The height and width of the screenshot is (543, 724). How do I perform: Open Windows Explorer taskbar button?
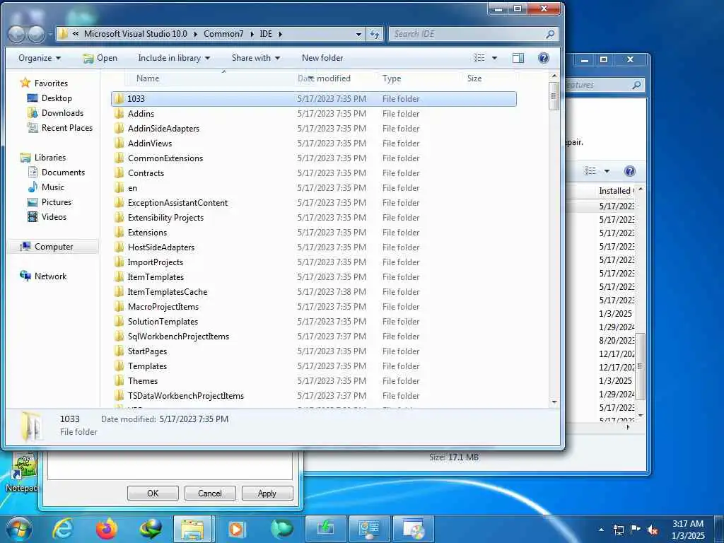coord(192,529)
